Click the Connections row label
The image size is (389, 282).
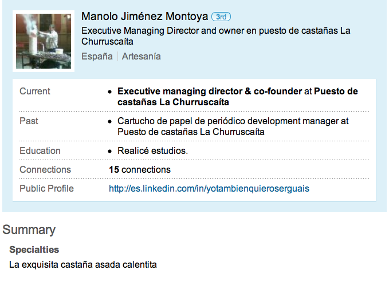coord(45,170)
